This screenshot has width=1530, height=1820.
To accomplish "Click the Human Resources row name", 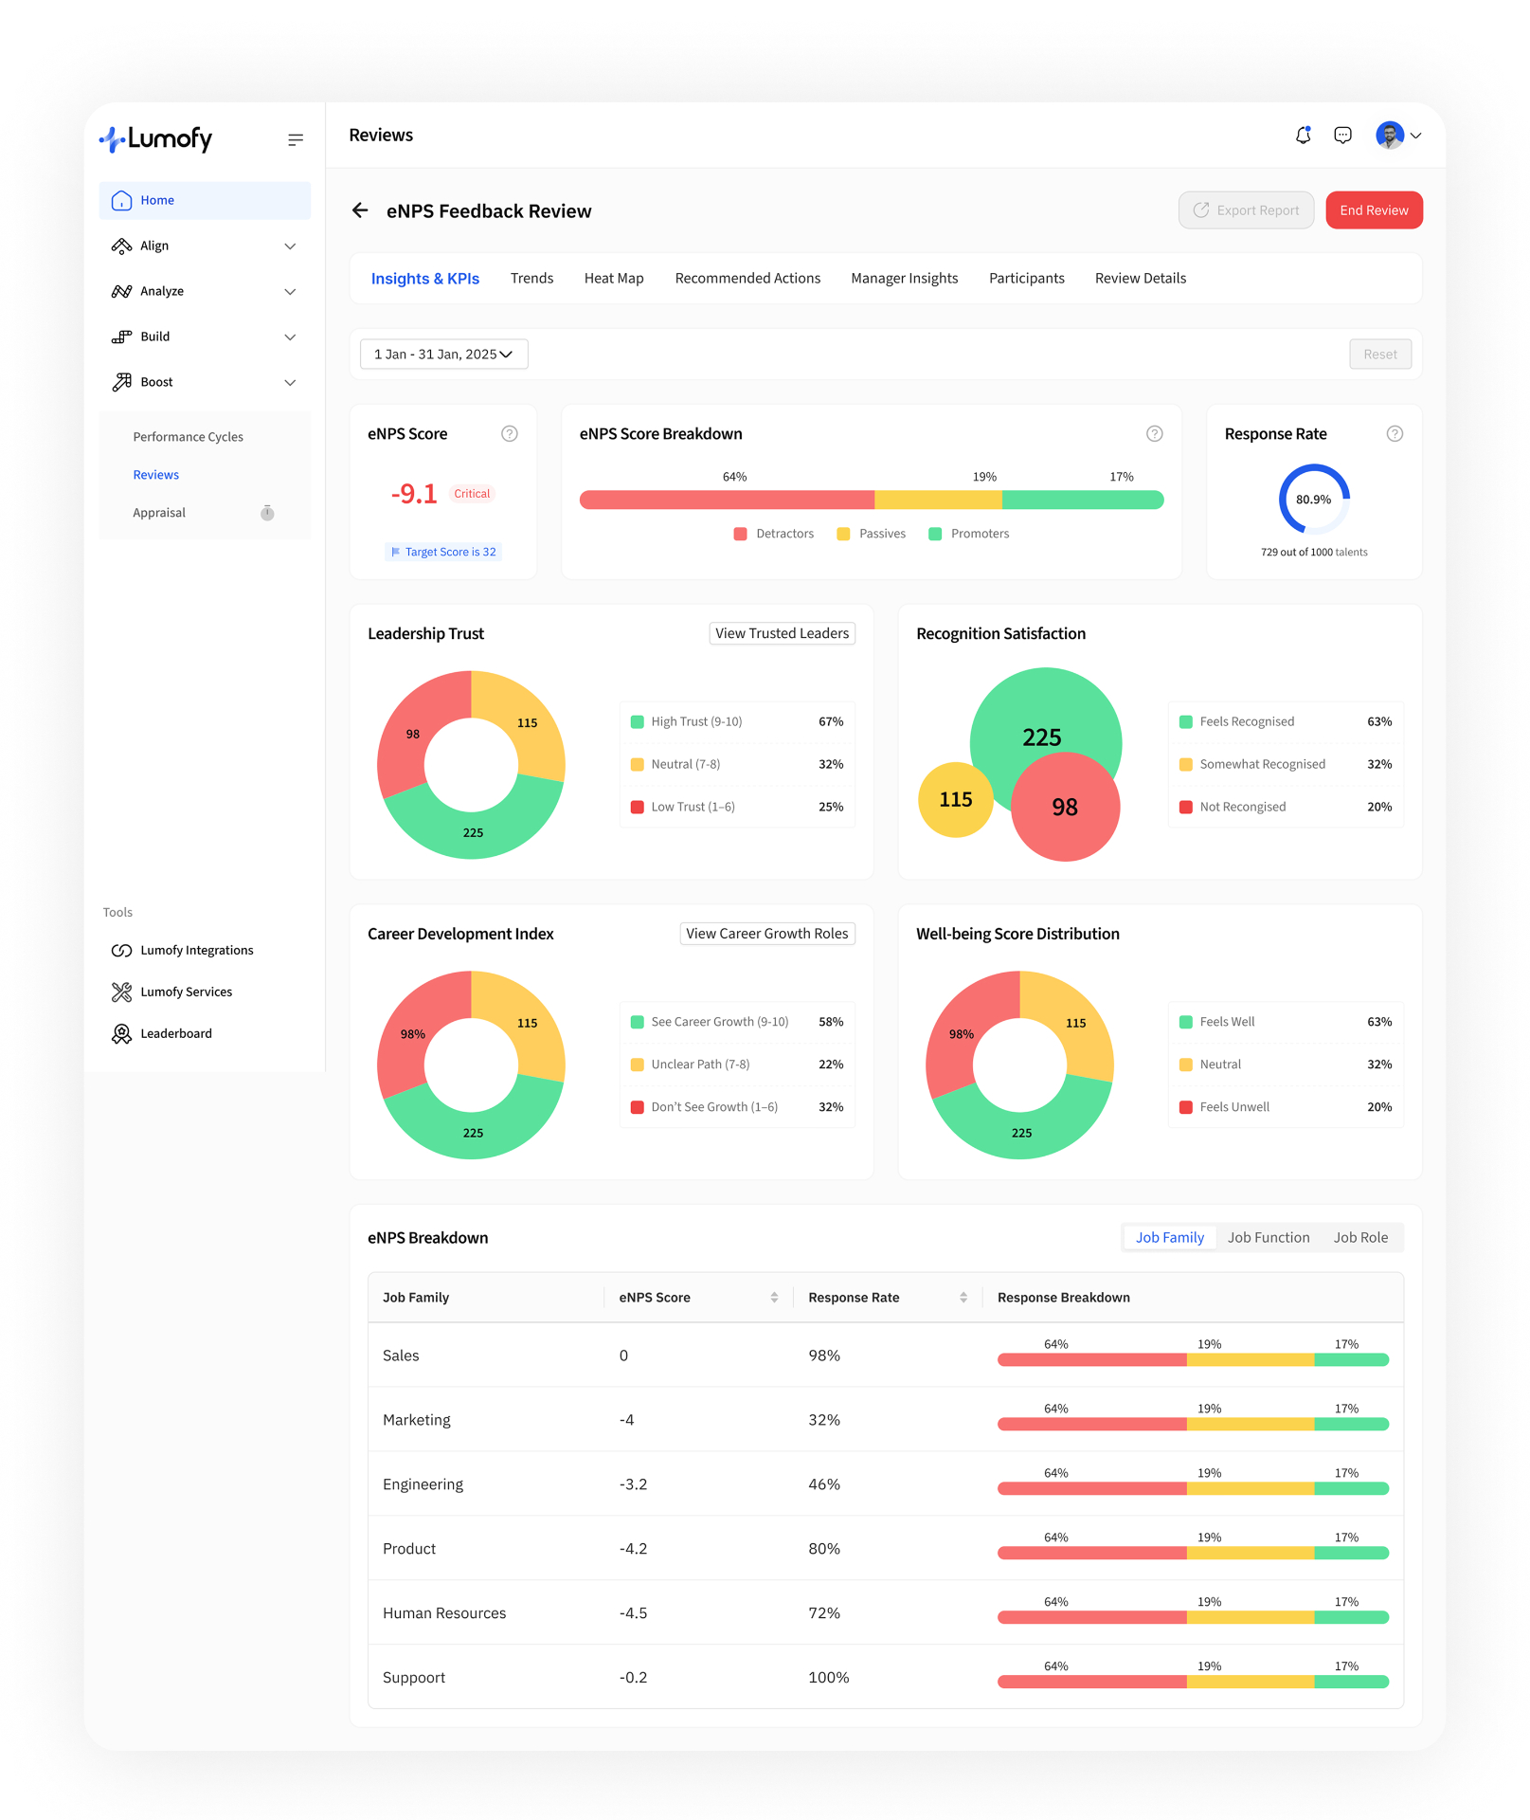I will [x=444, y=1613].
